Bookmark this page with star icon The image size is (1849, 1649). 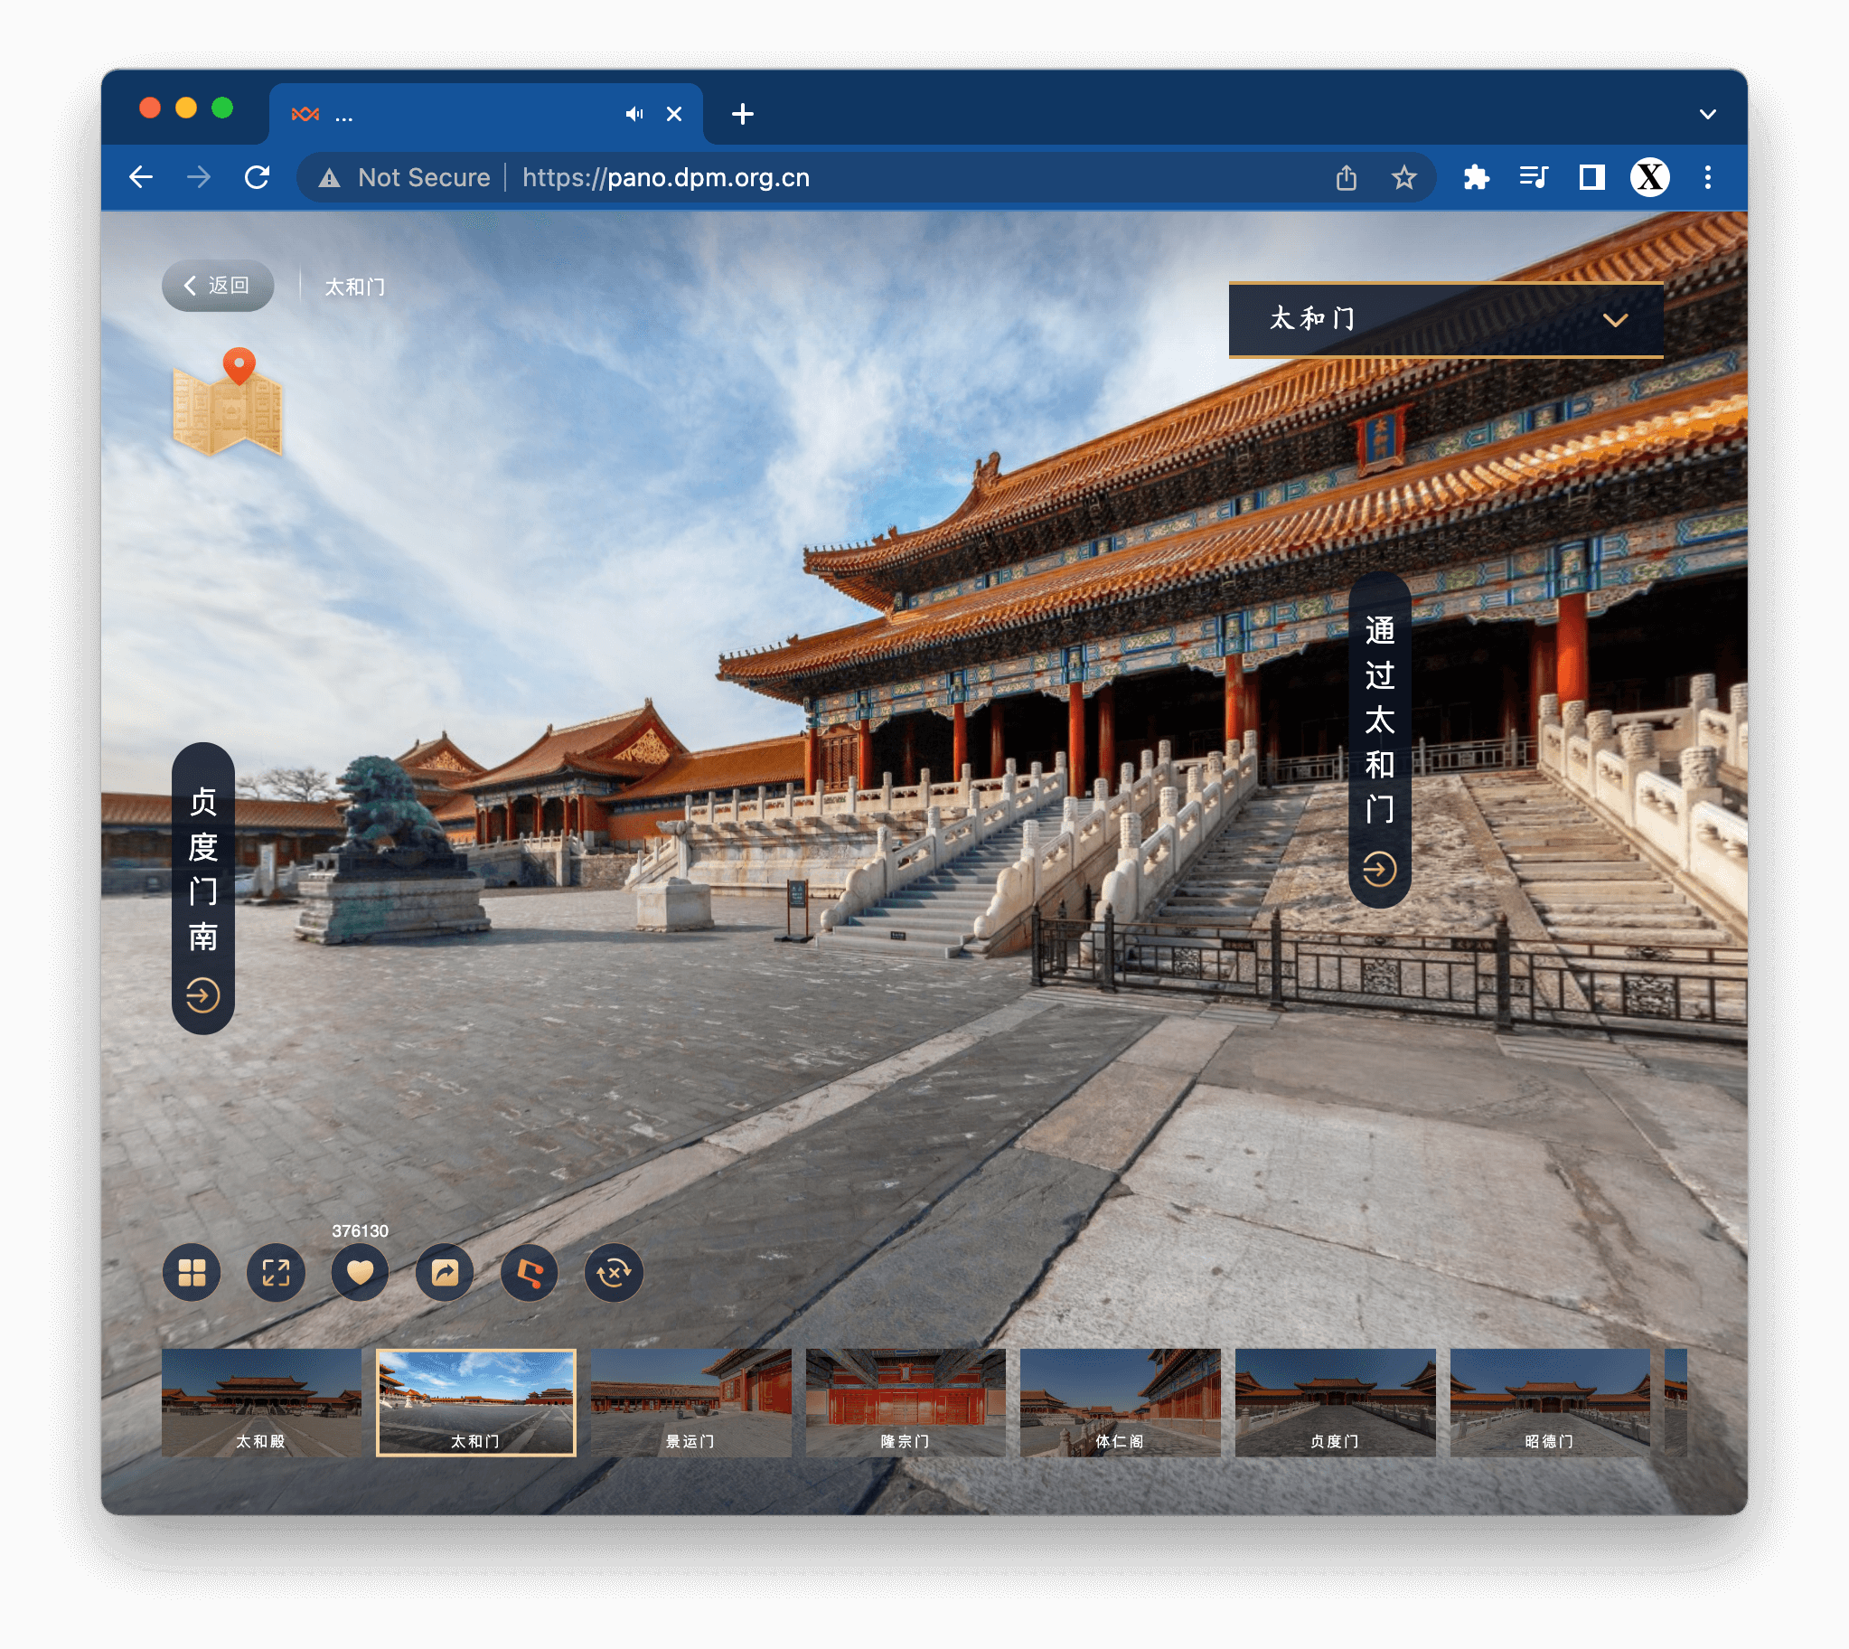click(x=1404, y=177)
